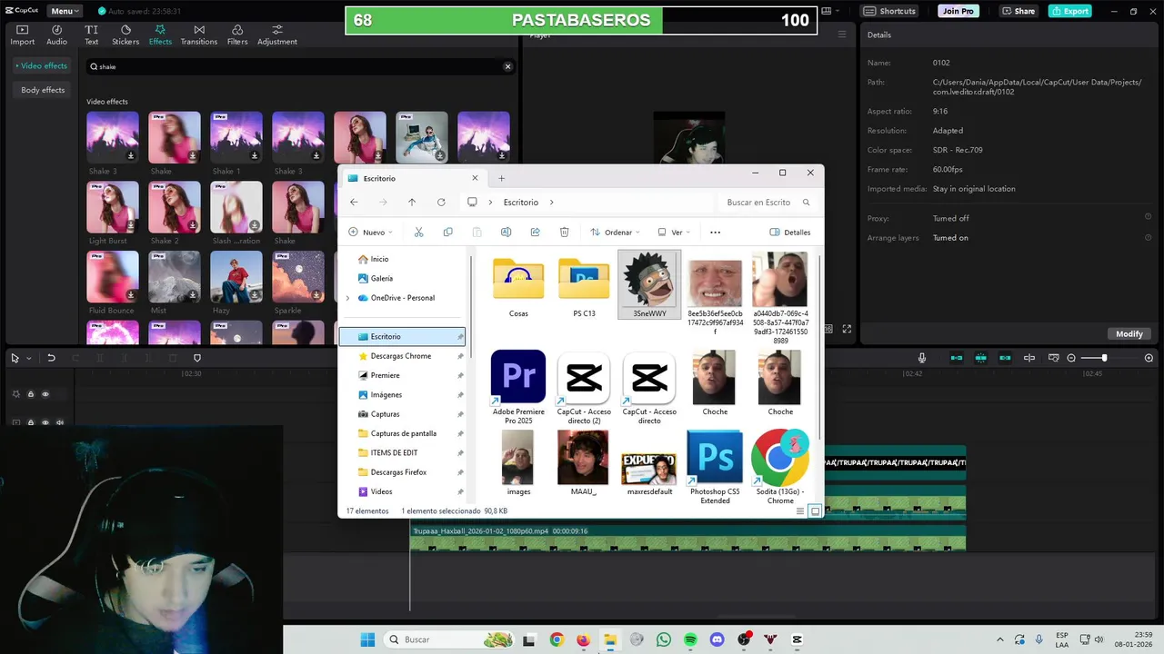Open new Explorer tab with plus

coord(501,178)
